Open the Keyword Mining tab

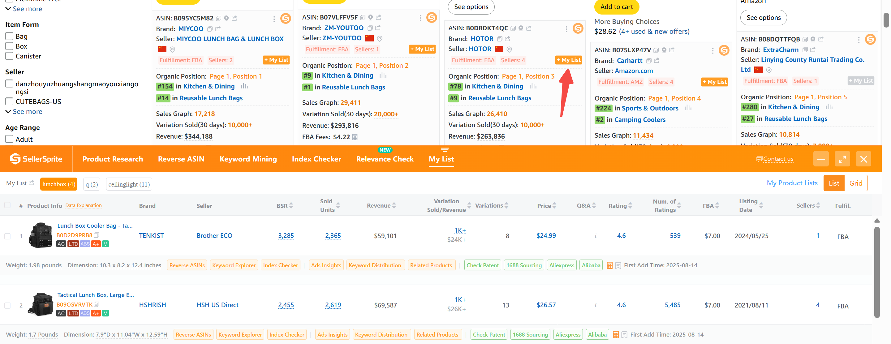click(x=248, y=159)
